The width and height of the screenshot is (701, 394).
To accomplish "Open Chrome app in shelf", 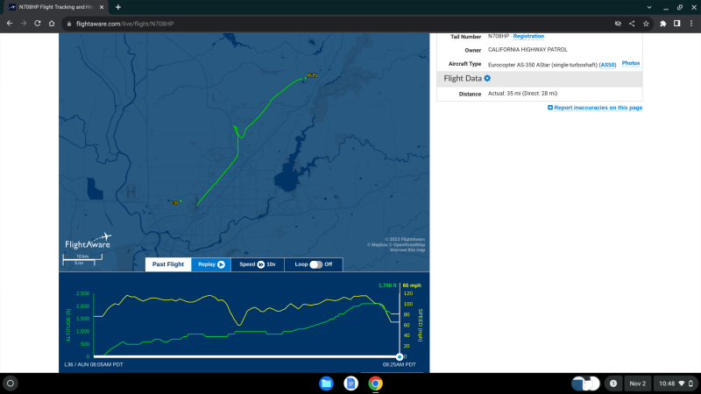I will 376,383.
